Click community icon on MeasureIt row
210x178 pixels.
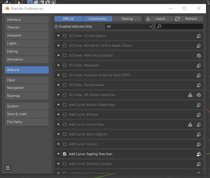(199, 65)
